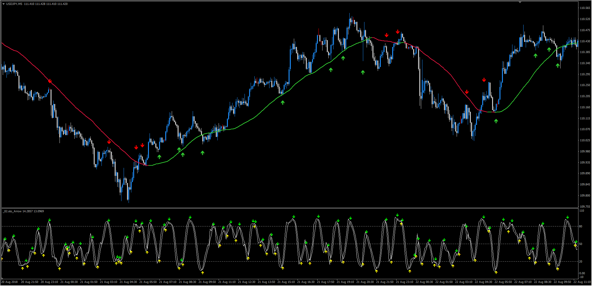Click time axis label 21 Aug 05:50
The height and width of the screenshot is (286, 592).
click(148, 282)
